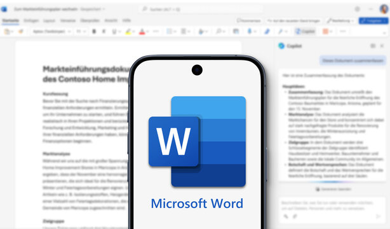Click the Find magnifier icon in ribbon
This screenshot has width=390, height=229.
tap(219, 31)
